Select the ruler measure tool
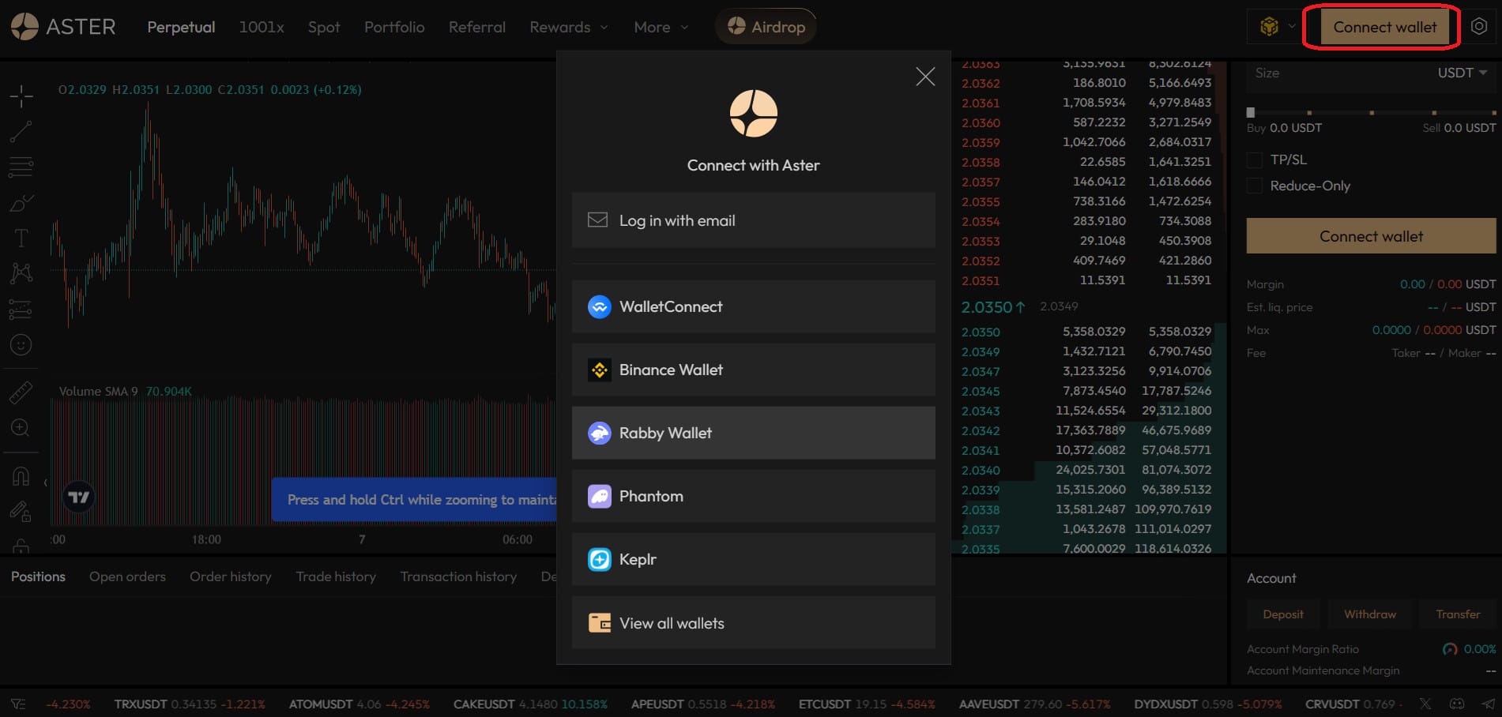The height and width of the screenshot is (717, 1502). tap(21, 392)
